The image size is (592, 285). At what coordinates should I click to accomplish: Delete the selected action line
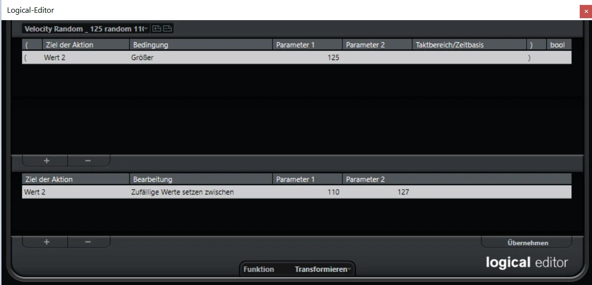click(88, 242)
